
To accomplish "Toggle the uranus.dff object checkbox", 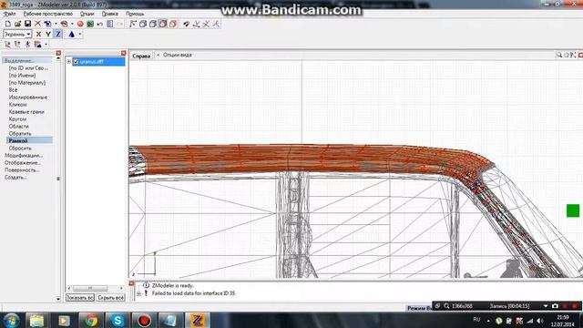I will pyautogui.click(x=76, y=61).
